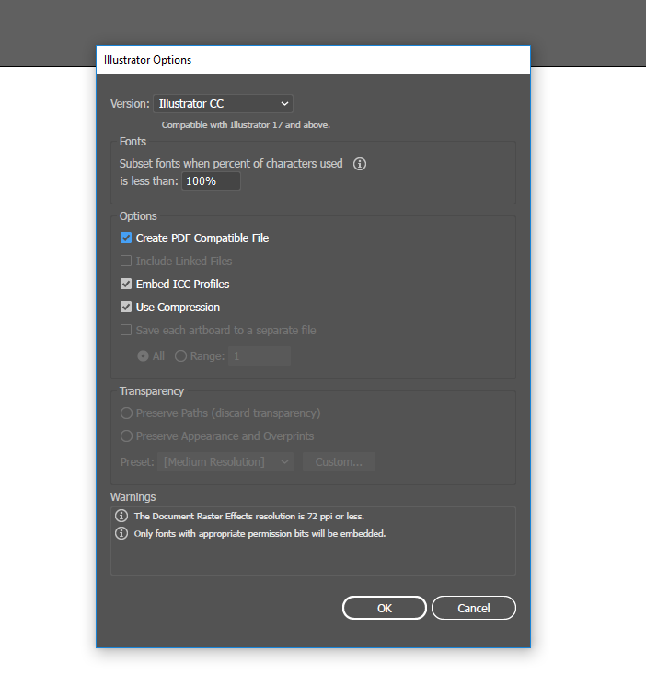646x698 pixels.
Task: Click the 'Compatible with Illustrator 17 and above.' text
Action: coord(246,125)
